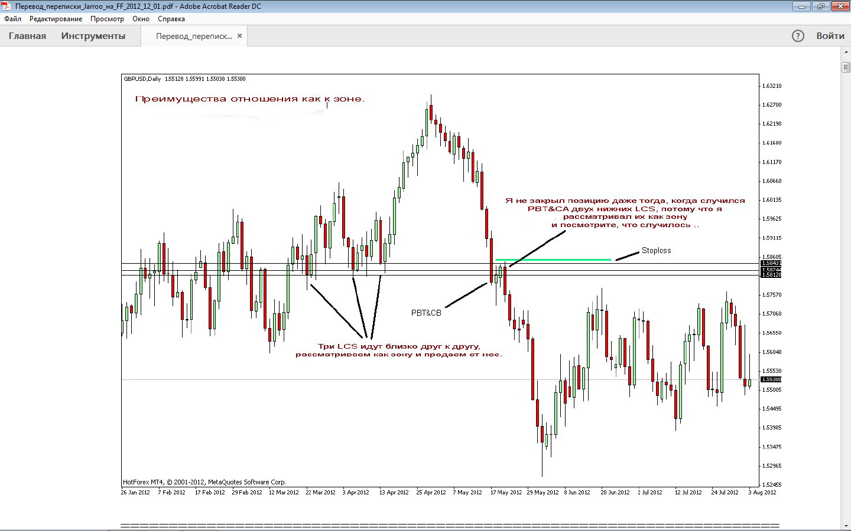The image size is (851, 531).
Task: Click the 'Stoploss' label on chart
Action: pyautogui.click(x=656, y=251)
